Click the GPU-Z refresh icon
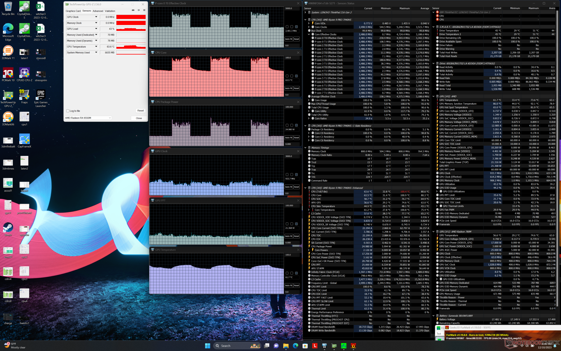The image size is (561, 351). (x=138, y=10)
